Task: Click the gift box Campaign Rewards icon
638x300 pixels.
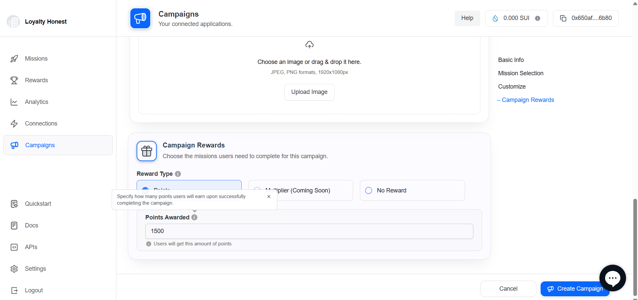Action: [x=147, y=151]
